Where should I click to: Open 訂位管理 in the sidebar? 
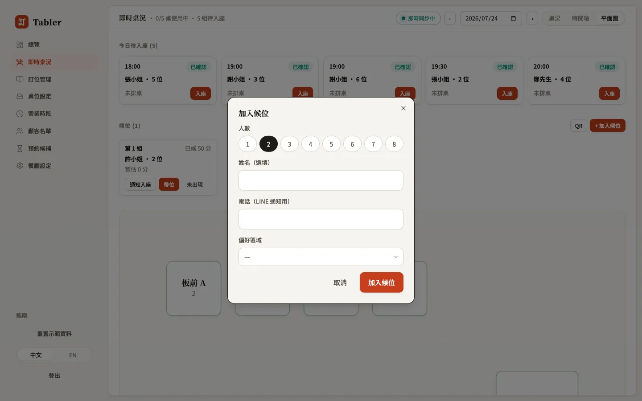coord(54,79)
